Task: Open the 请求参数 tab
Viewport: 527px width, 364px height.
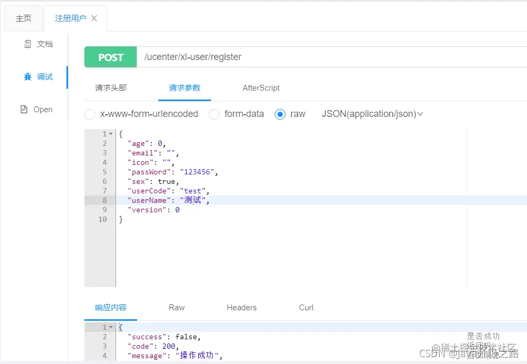Action: pos(185,88)
